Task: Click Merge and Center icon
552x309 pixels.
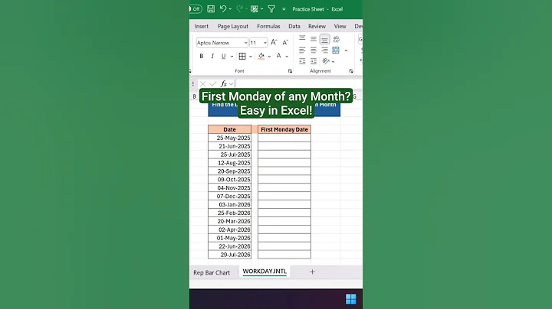Action: pyautogui.click(x=336, y=50)
